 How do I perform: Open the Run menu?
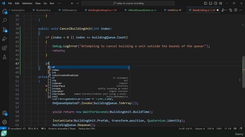[x=52, y=3]
